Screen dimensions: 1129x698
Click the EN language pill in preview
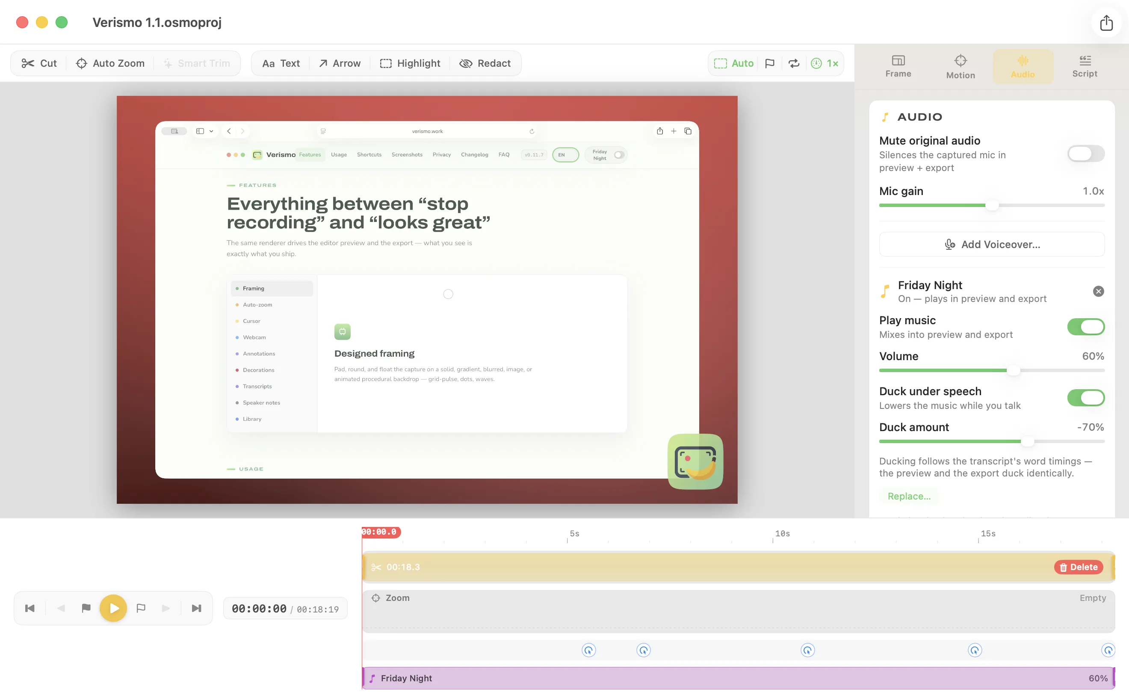pyautogui.click(x=565, y=155)
